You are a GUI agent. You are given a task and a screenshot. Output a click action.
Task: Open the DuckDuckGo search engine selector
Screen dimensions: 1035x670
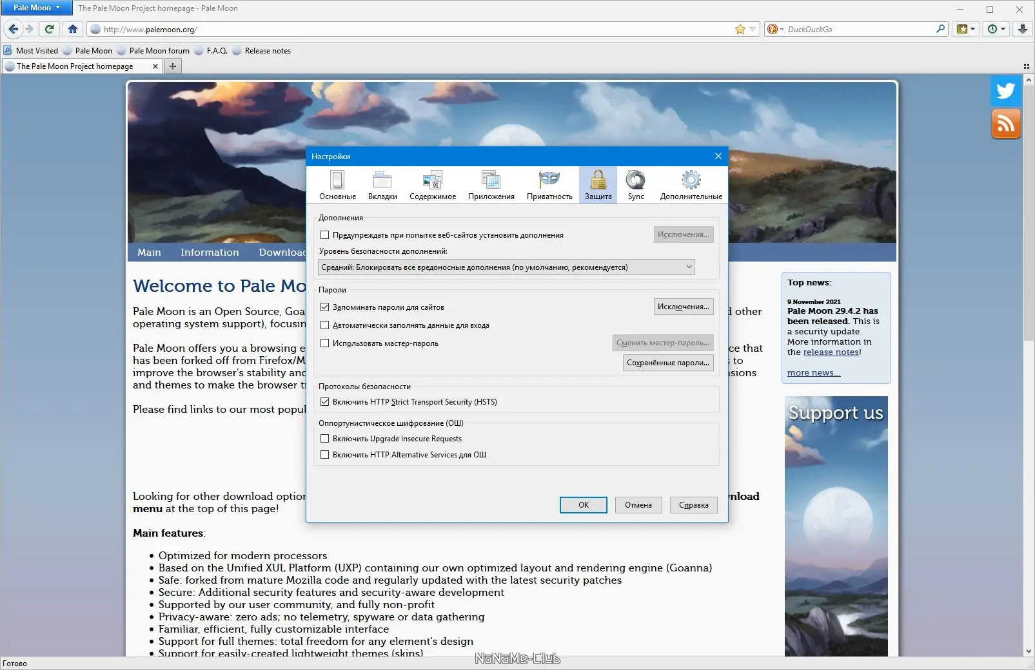coord(775,29)
